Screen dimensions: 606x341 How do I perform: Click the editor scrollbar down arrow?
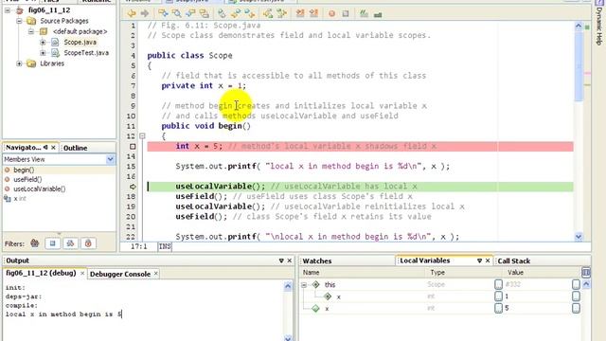(579, 236)
